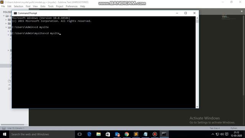Open Google Chrome from the taskbar
The width and height of the screenshot is (245, 138).
(x=127, y=134)
